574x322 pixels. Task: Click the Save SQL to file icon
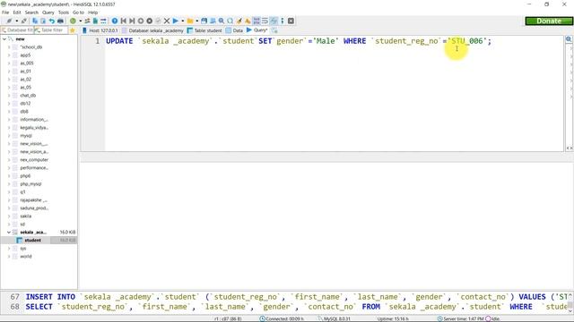click(x=204, y=21)
